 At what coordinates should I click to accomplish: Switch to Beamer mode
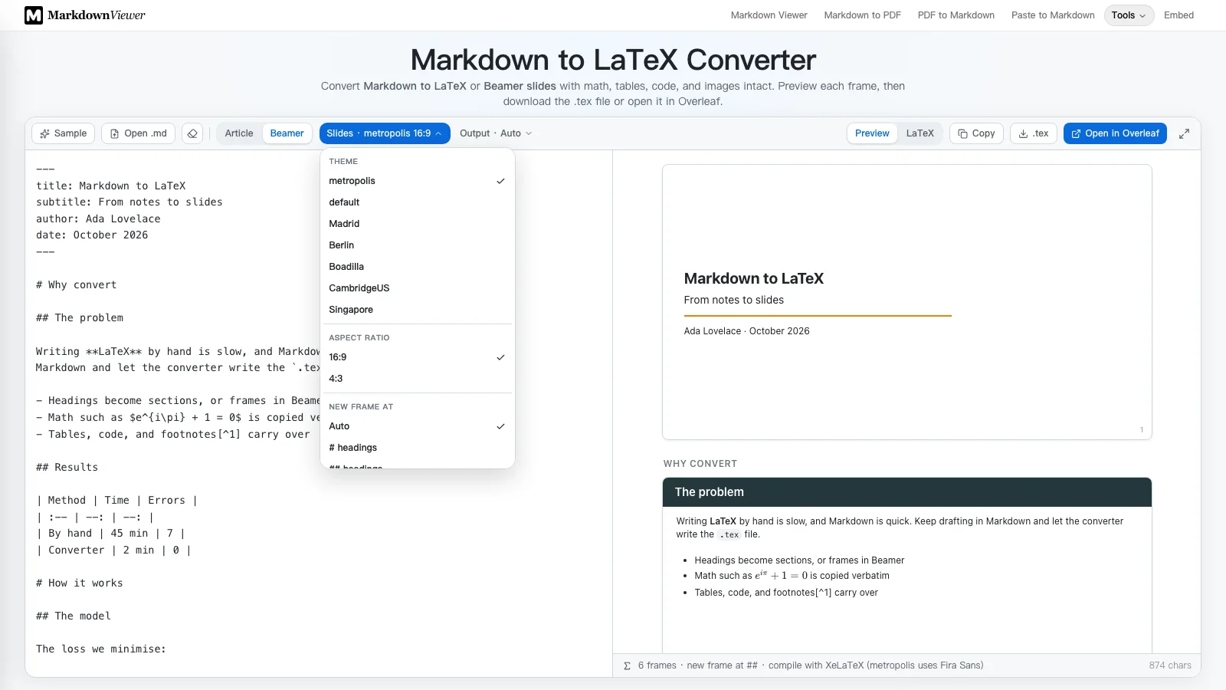click(287, 133)
